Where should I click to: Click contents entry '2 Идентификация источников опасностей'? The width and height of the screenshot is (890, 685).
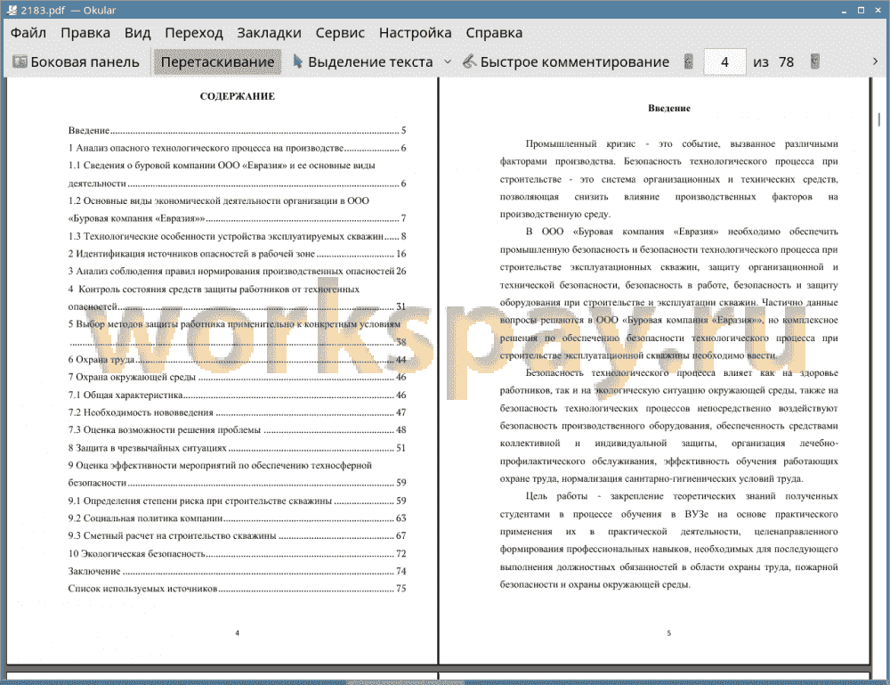coord(237,254)
